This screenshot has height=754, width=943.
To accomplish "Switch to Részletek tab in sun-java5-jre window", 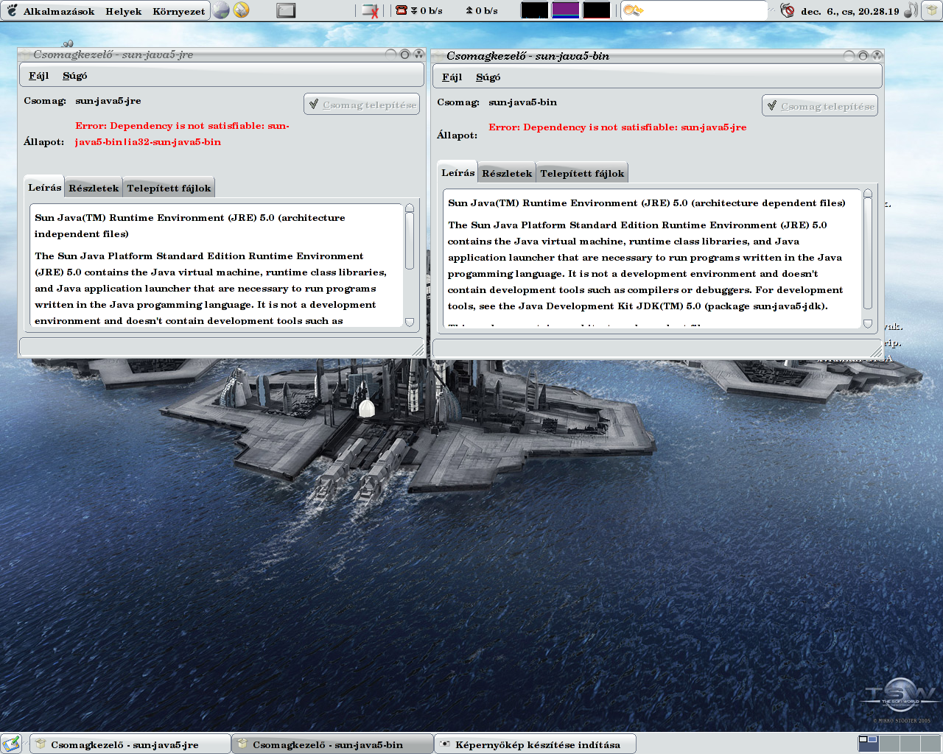I will point(94,188).
